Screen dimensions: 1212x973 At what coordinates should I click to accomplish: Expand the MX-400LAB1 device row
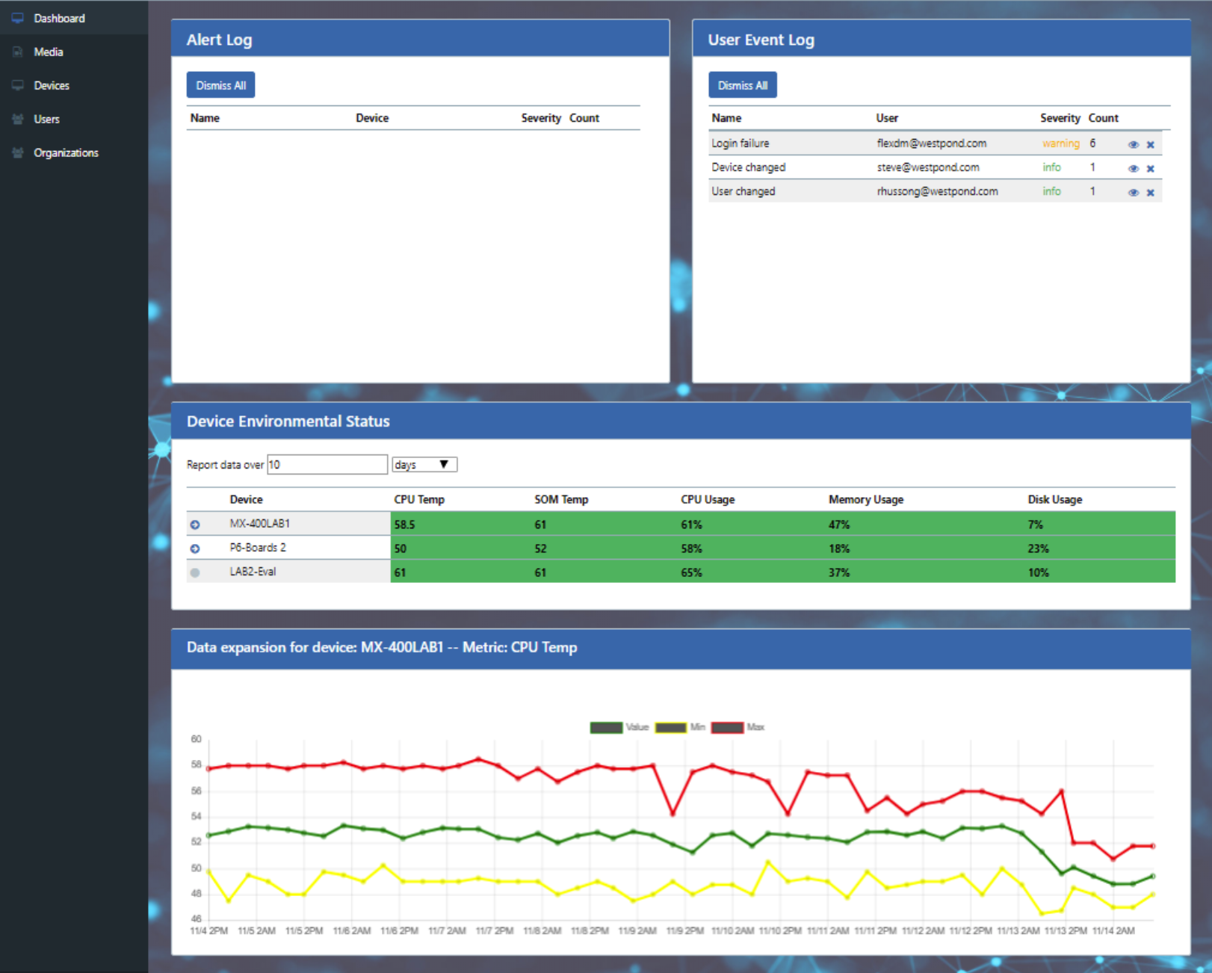[195, 525]
